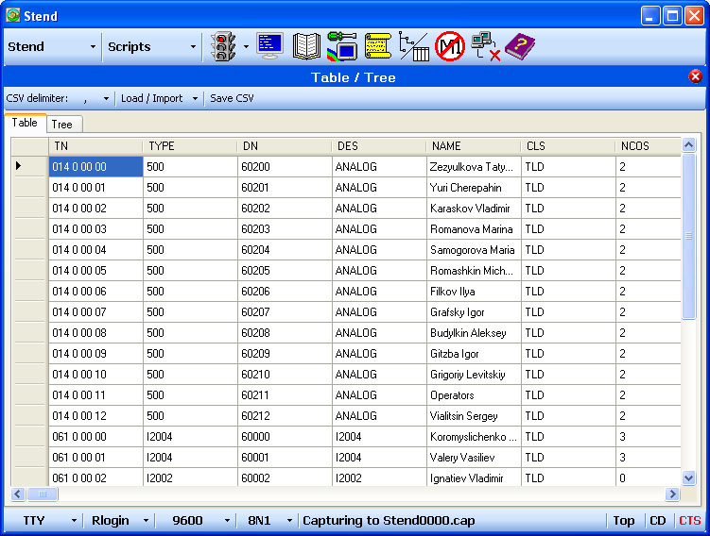The height and width of the screenshot is (536, 710).
Task: Toggle the Top indicator in status bar
Action: click(623, 520)
